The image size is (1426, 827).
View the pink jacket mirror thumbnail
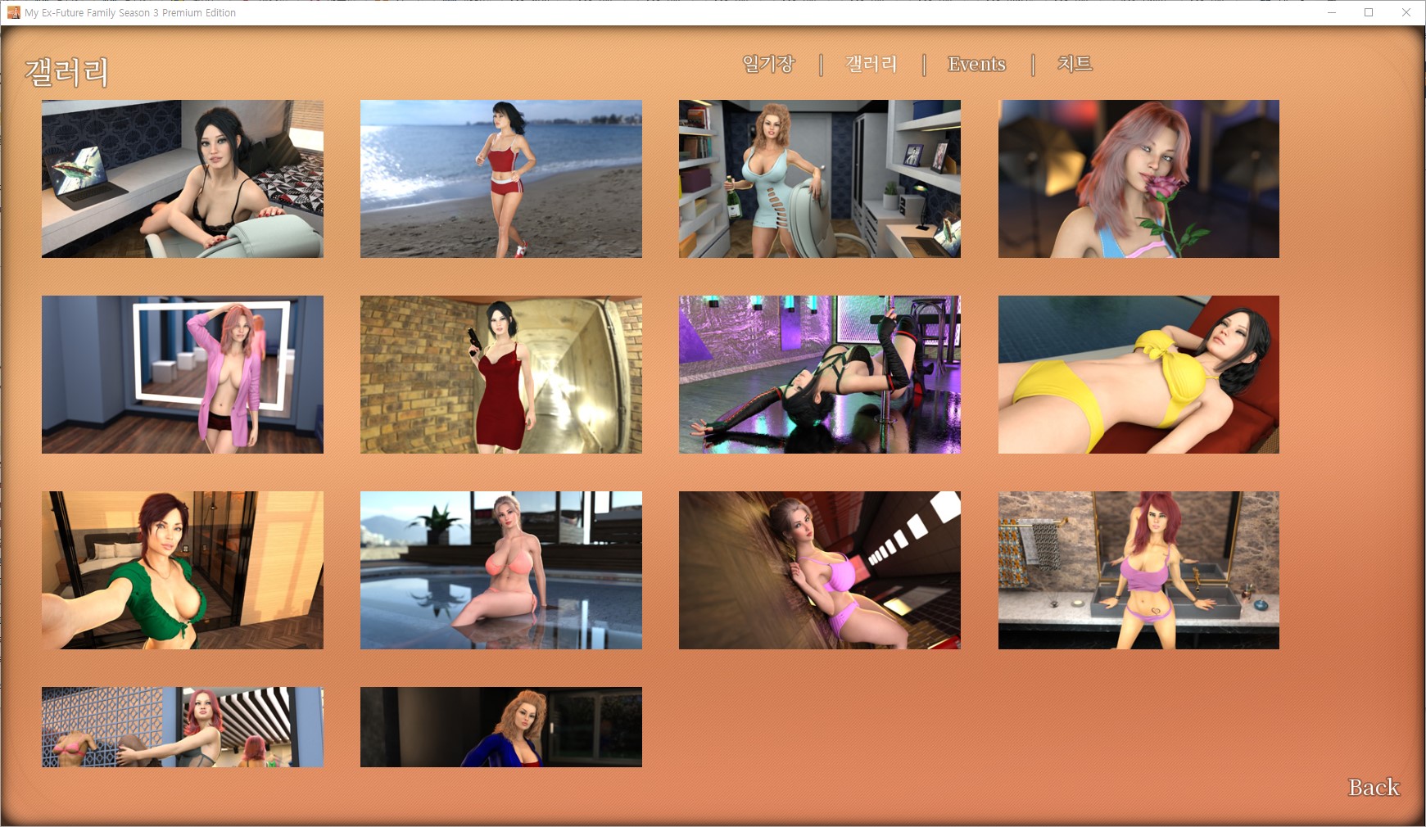(183, 375)
